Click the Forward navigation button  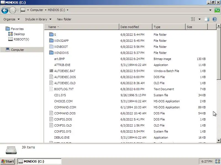(x=12, y=10)
